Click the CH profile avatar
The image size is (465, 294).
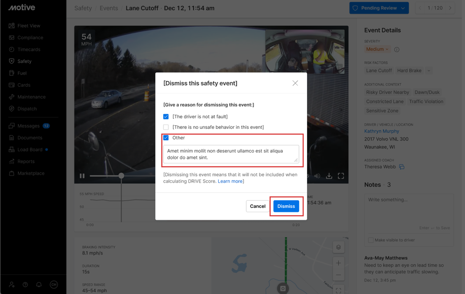(53, 285)
